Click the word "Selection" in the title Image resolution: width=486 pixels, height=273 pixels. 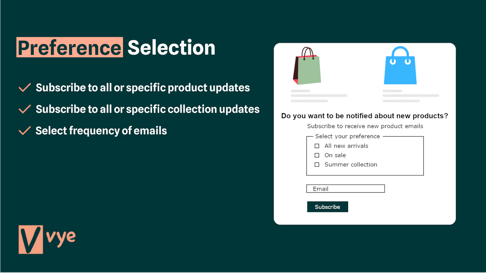pos(171,47)
